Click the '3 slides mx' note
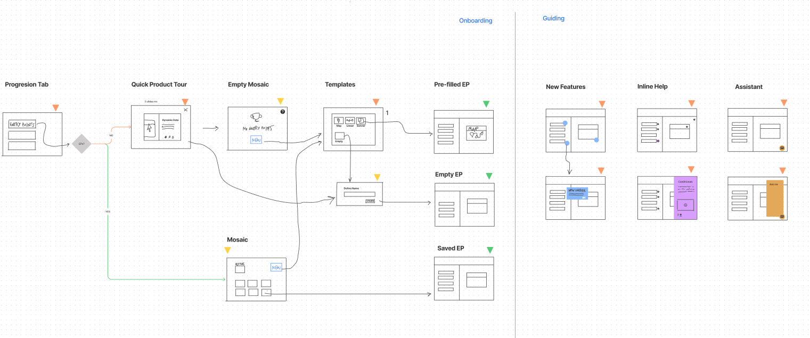Viewport: 810px width, 338px height. (151, 101)
